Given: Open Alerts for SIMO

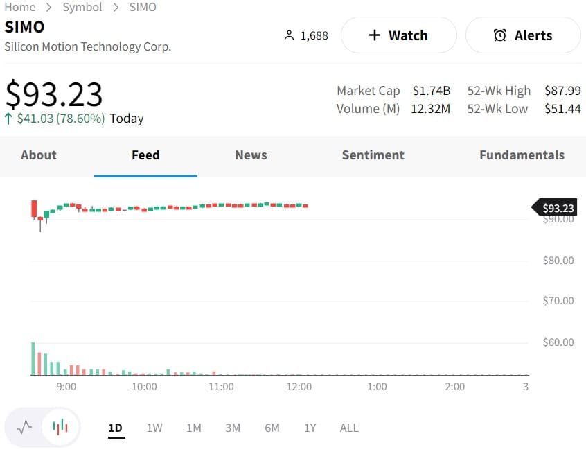Looking at the screenshot, I should pyautogui.click(x=523, y=35).
